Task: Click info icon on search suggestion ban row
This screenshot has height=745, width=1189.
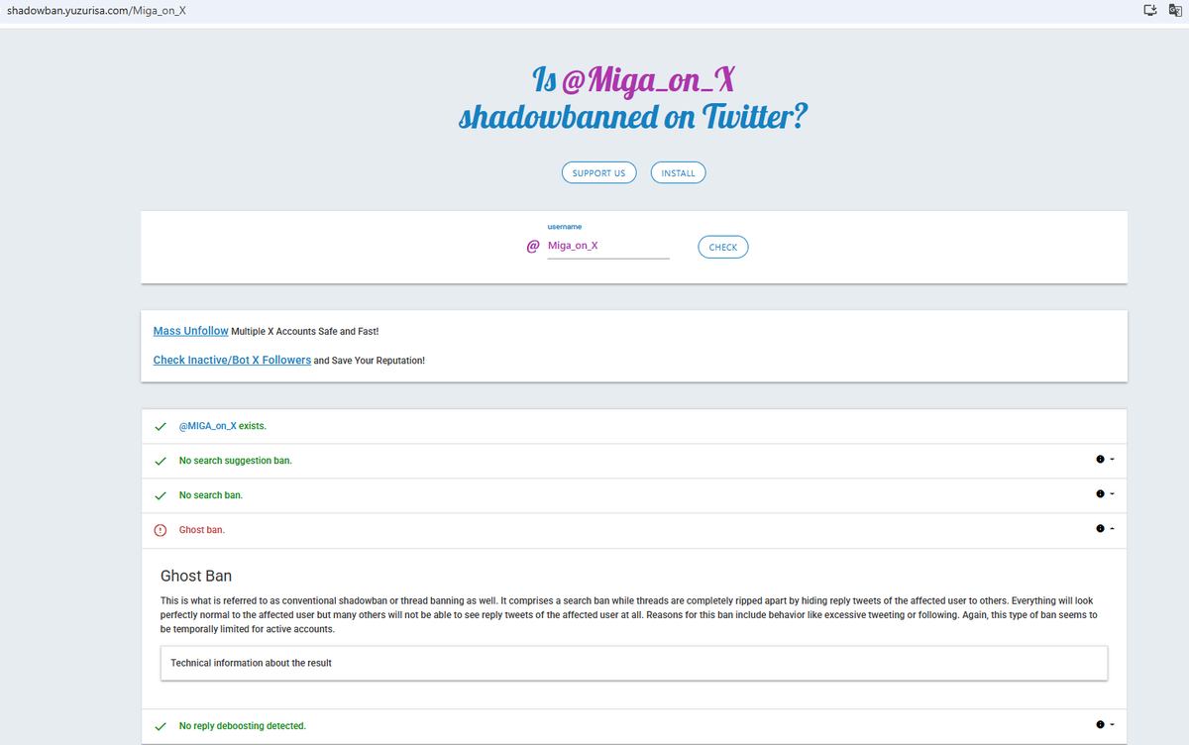Action: tap(1100, 460)
